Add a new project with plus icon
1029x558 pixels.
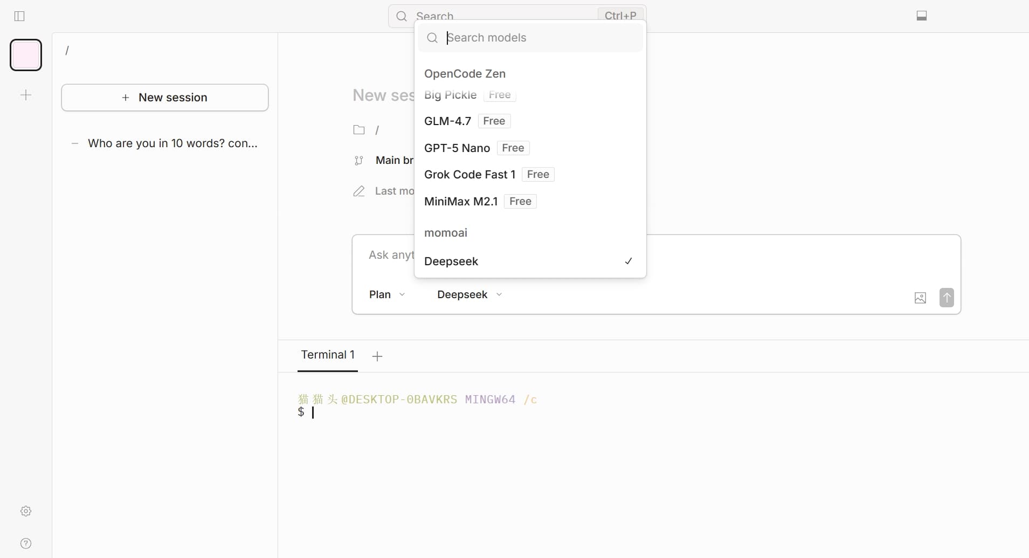coord(26,95)
